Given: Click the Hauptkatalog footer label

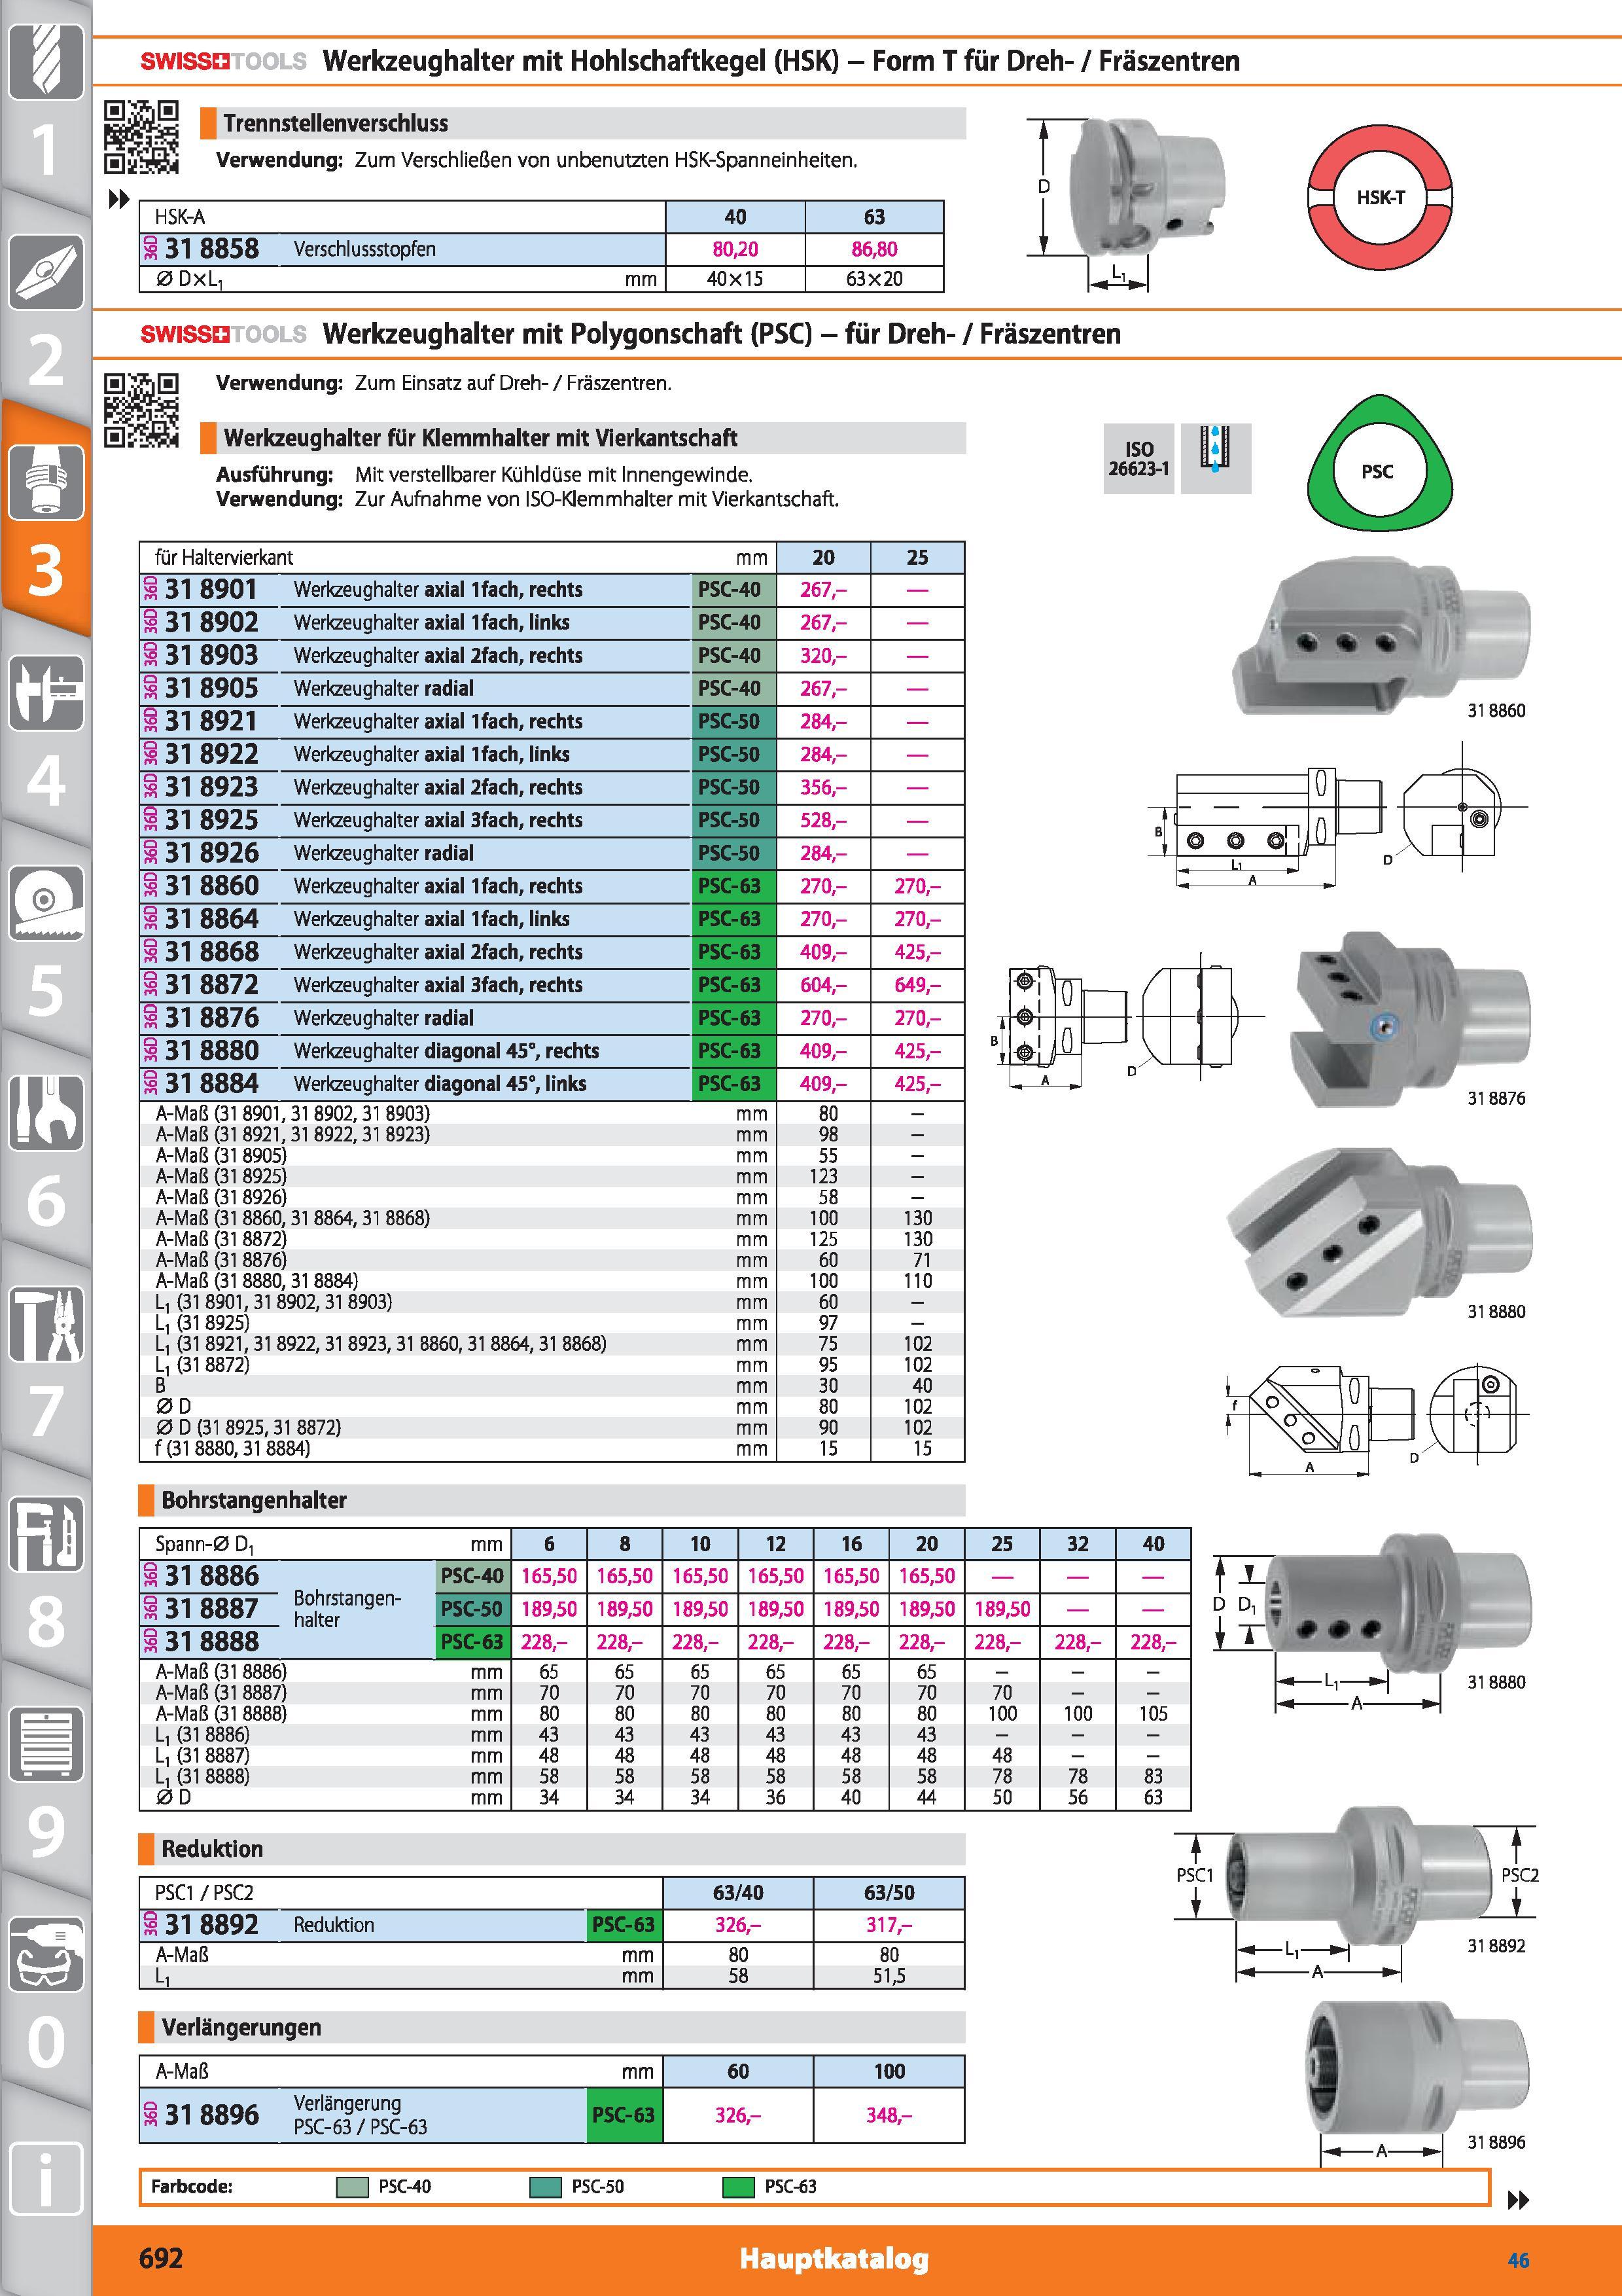Looking at the screenshot, I should coord(834,2259).
